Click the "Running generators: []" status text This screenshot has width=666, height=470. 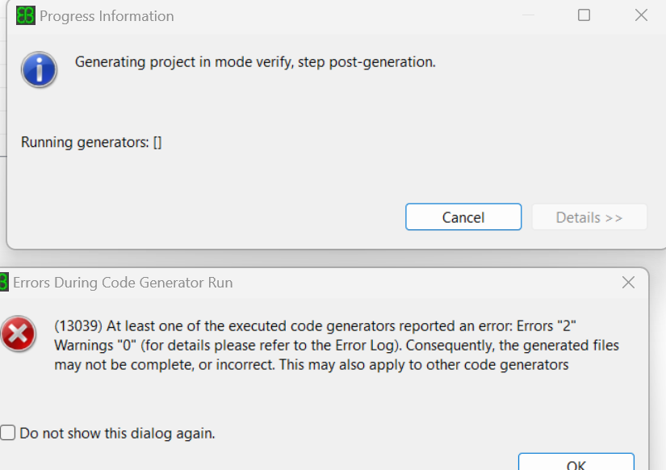pos(91,143)
